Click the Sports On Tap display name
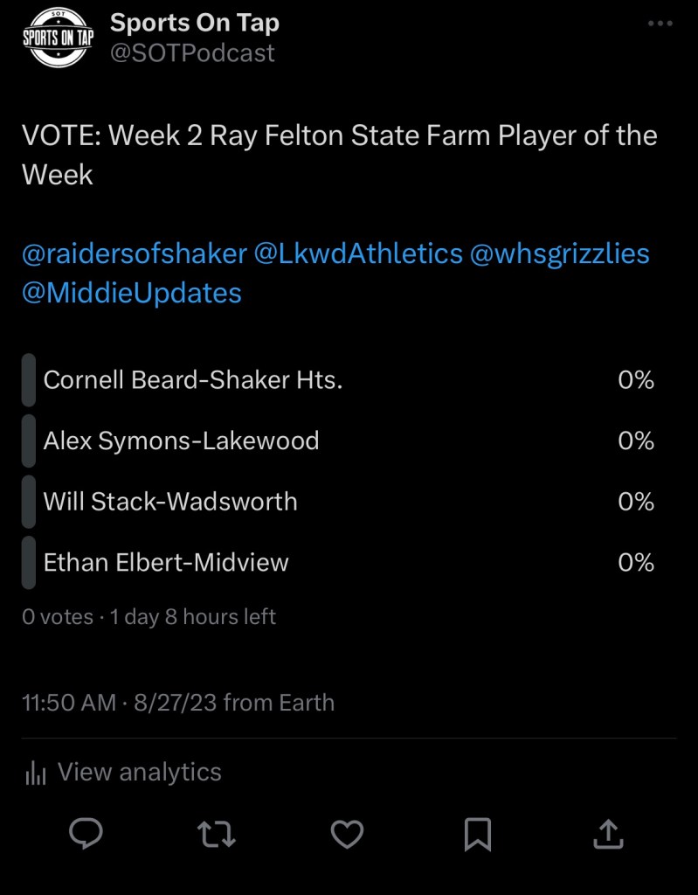The height and width of the screenshot is (895, 698). [194, 23]
